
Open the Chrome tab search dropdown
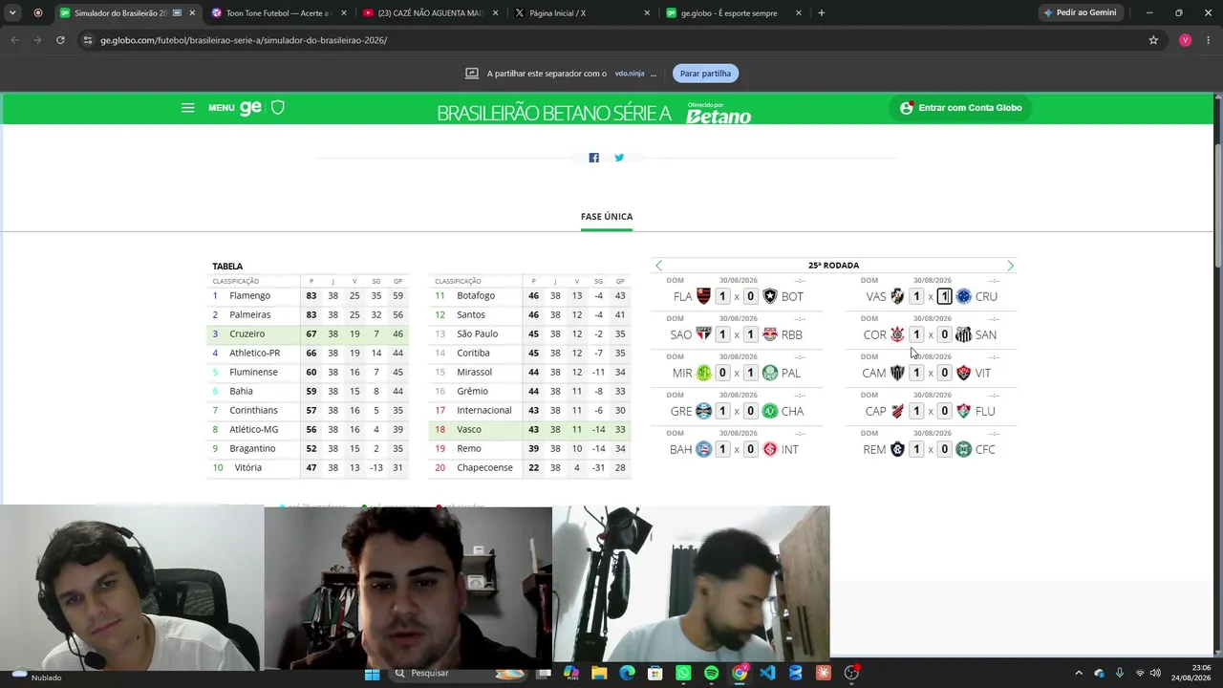pyautogui.click(x=12, y=13)
